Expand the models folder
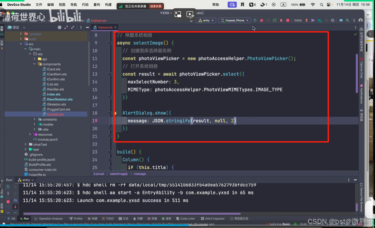Image resolution: width=375 pixels, height=228 pixels. coord(34,124)
